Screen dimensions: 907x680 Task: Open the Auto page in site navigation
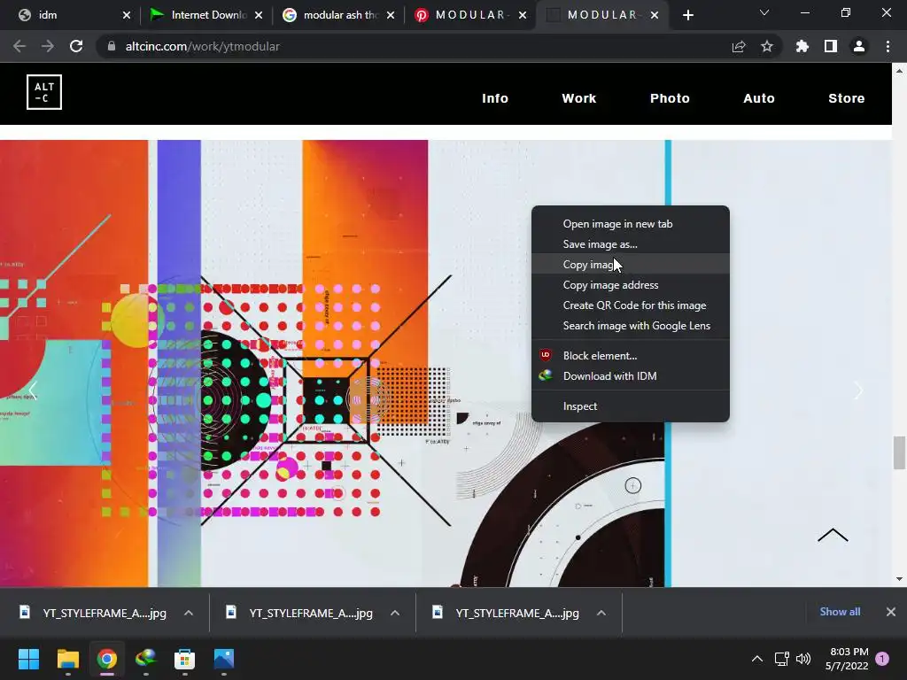pos(759,98)
